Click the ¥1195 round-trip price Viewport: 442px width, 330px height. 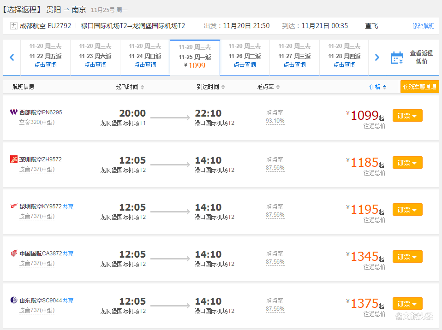pos(365,210)
